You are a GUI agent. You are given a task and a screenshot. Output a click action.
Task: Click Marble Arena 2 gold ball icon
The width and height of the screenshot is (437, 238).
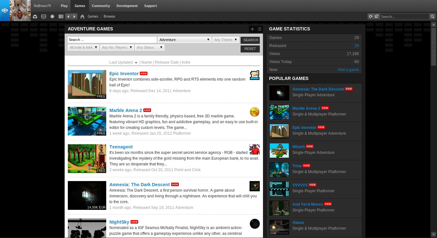pyautogui.click(x=255, y=112)
